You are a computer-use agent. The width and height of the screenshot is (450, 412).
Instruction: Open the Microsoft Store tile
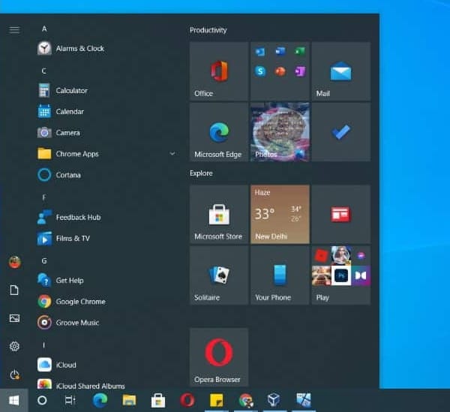[x=219, y=214]
